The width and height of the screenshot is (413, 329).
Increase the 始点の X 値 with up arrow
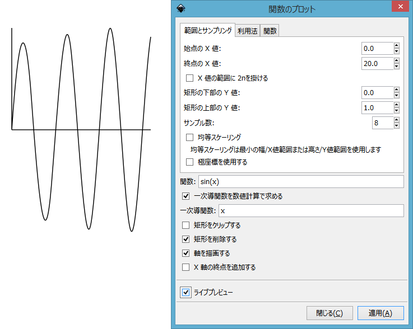pos(397,46)
